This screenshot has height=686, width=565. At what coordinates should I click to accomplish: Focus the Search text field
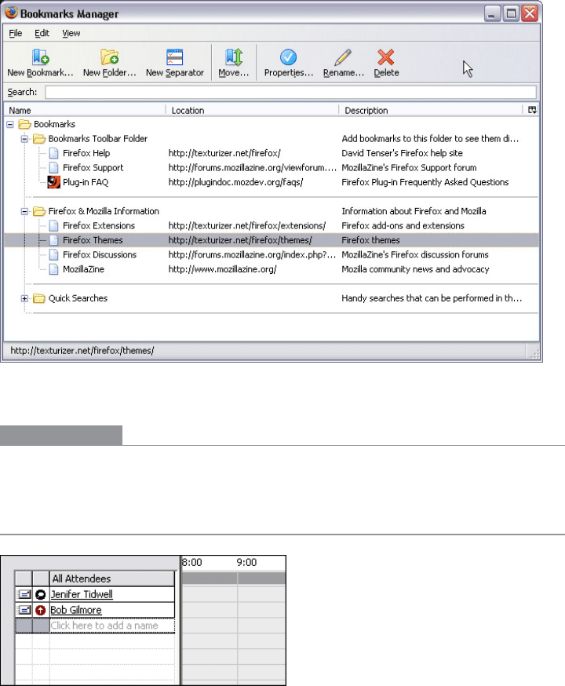[x=291, y=93]
